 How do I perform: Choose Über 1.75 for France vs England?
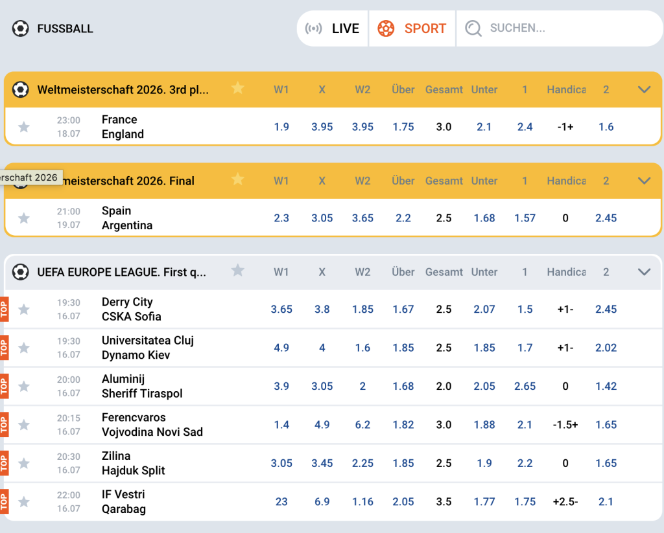click(x=403, y=127)
